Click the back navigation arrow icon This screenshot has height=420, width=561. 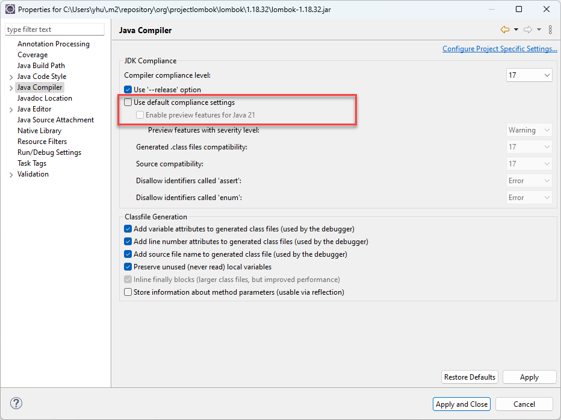tap(504, 30)
